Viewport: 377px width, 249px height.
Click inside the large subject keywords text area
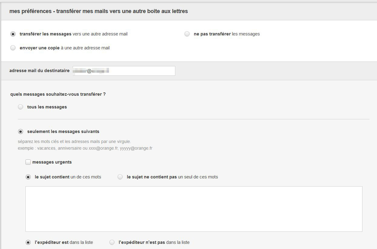click(194, 209)
